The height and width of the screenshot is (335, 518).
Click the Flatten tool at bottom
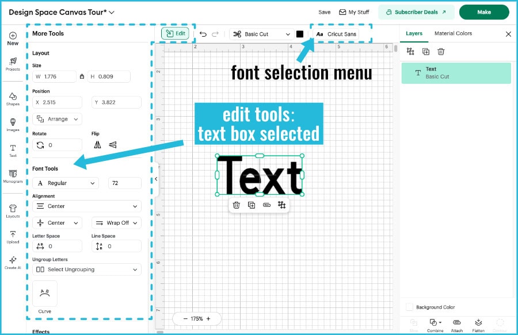(x=478, y=325)
